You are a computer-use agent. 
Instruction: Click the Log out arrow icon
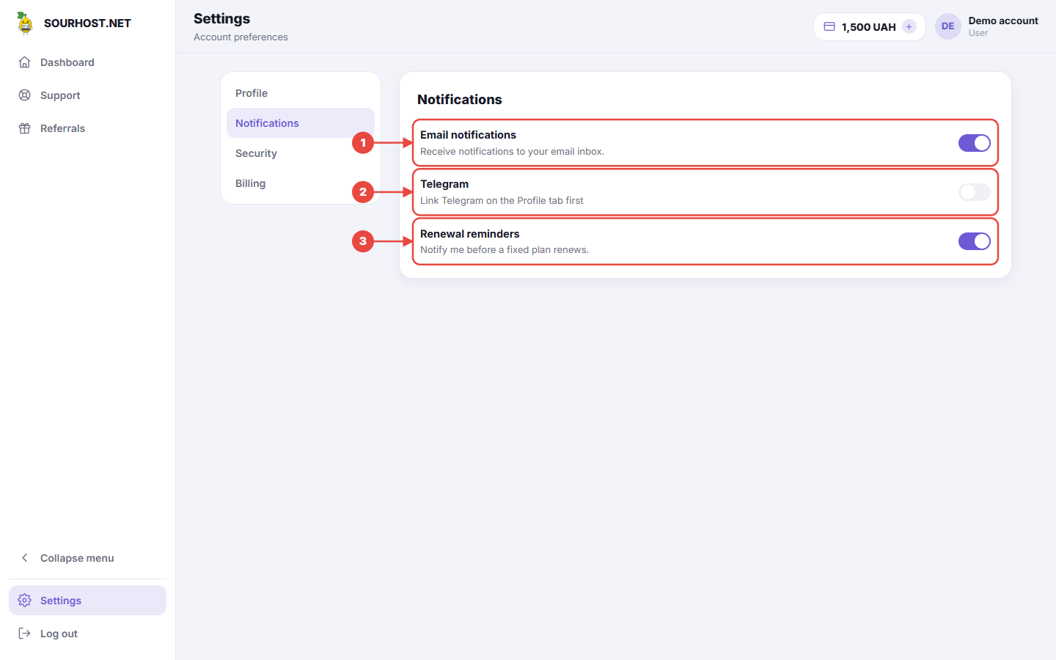[x=25, y=634]
